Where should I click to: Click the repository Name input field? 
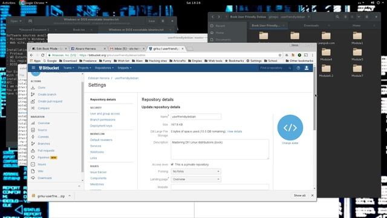tap(196, 117)
